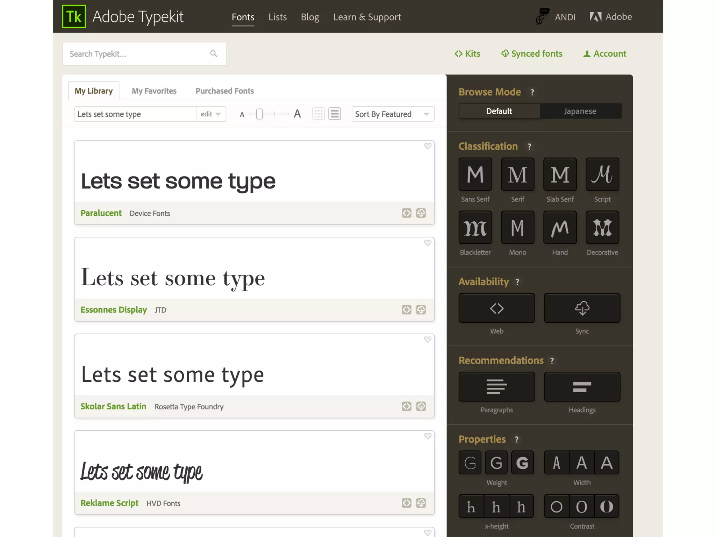Open the Reklame Script font link
Image resolution: width=716 pixels, height=537 pixels.
(x=109, y=503)
